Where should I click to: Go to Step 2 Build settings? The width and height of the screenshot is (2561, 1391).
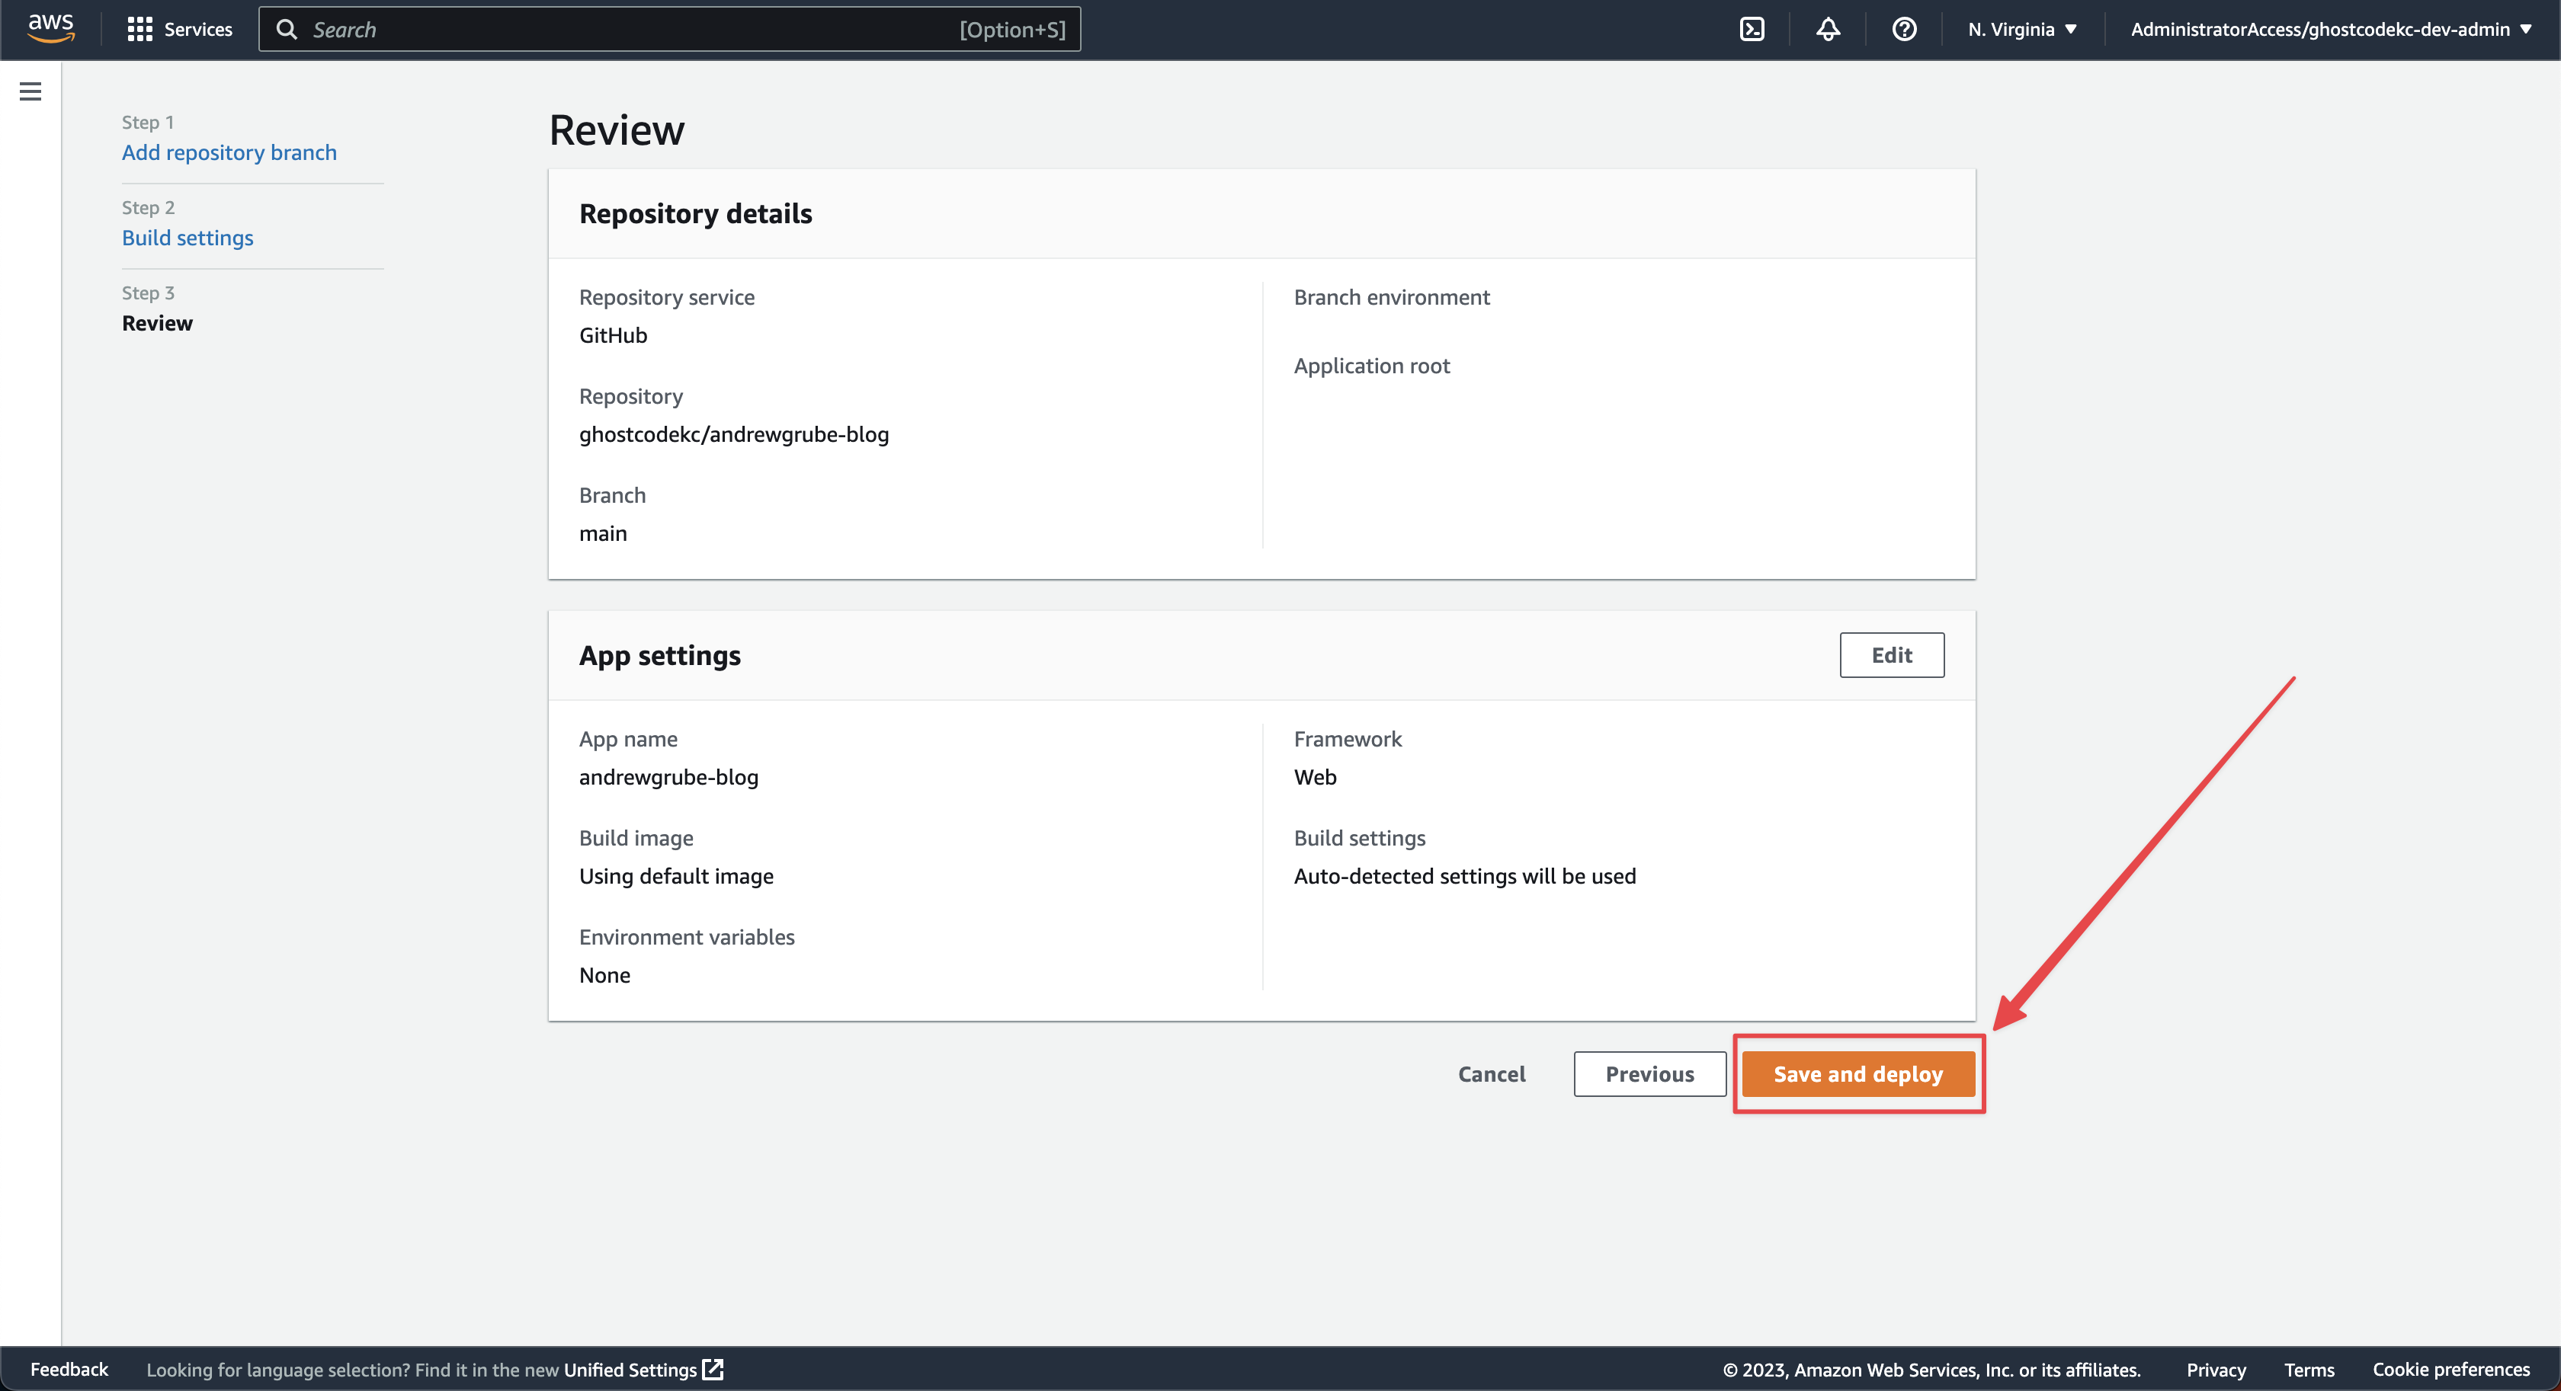[187, 238]
